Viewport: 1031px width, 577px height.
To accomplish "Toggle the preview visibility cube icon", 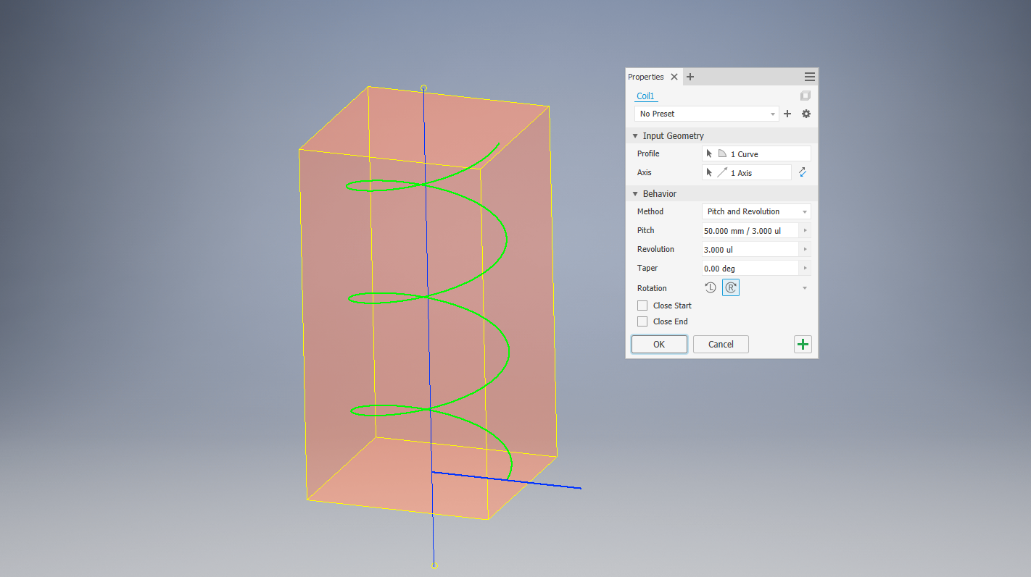I will click(805, 96).
